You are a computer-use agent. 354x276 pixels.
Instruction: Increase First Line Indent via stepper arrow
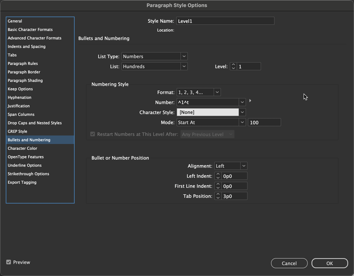click(x=218, y=185)
